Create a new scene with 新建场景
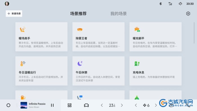The height and width of the screenshot is (111, 197). [14, 14]
